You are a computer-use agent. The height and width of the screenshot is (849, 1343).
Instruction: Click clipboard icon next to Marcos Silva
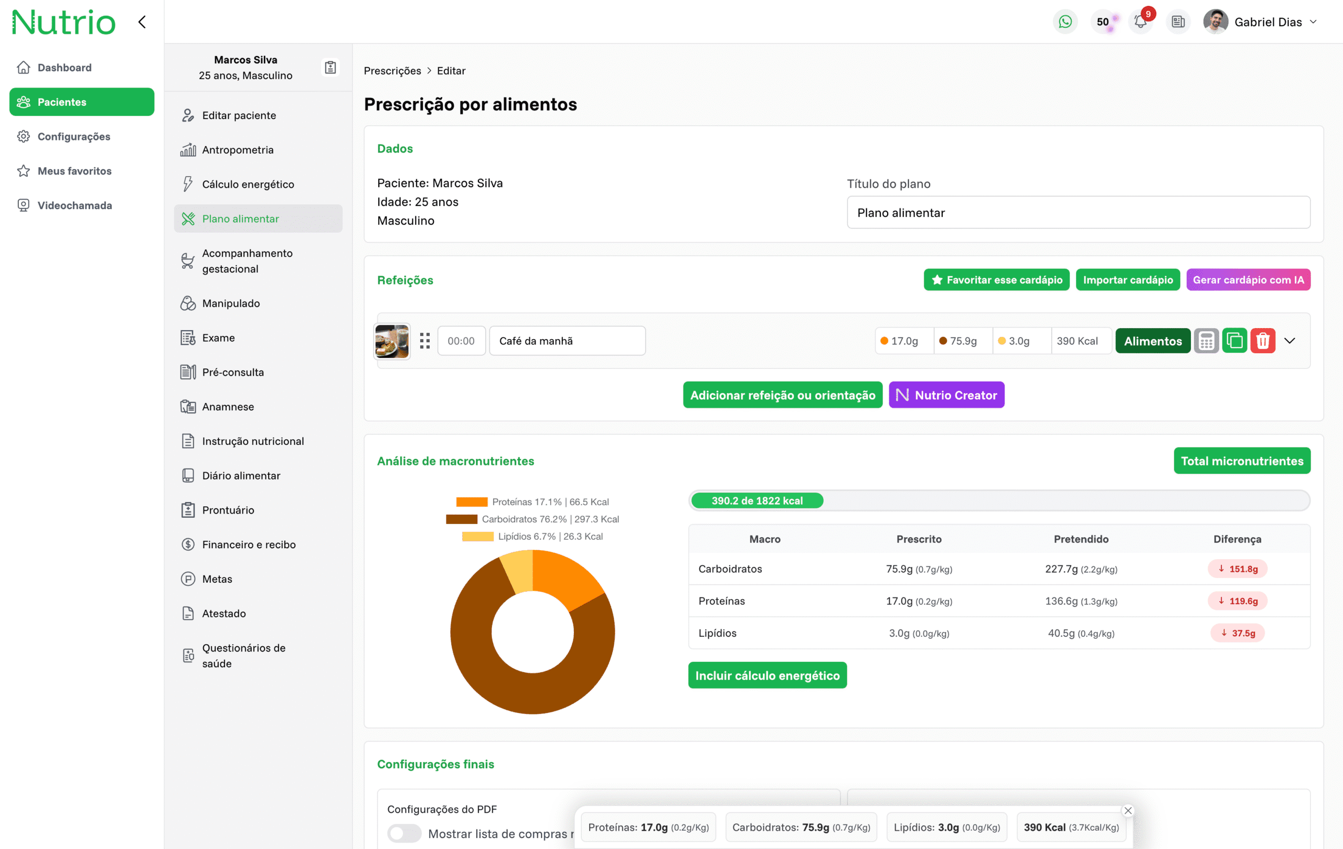click(330, 68)
